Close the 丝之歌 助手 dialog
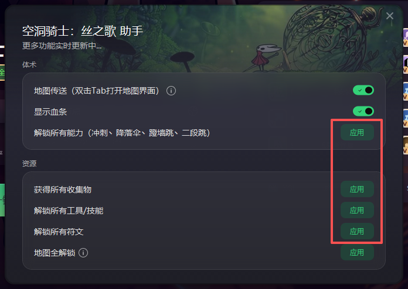This screenshot has height=289, width=408. click(x=390, y=16)
